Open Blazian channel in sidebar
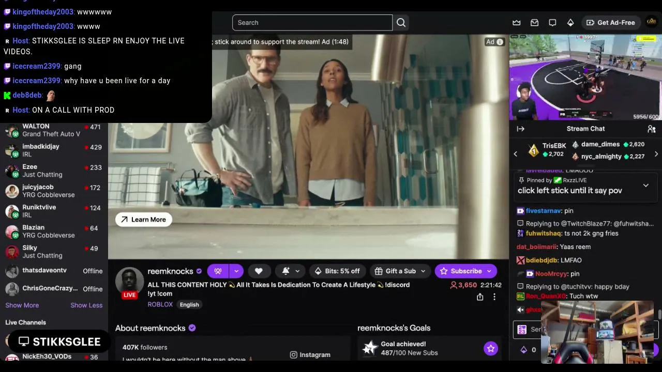 click(54, 231)
